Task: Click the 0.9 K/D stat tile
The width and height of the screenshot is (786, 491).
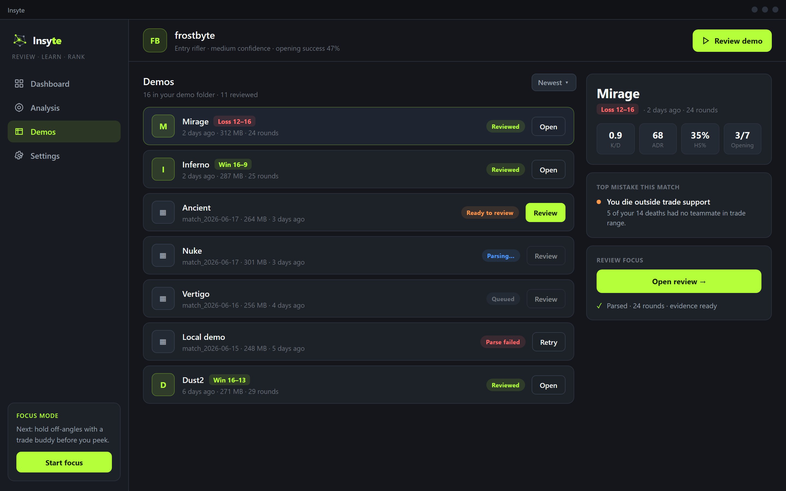Action: tap(615, 139)
